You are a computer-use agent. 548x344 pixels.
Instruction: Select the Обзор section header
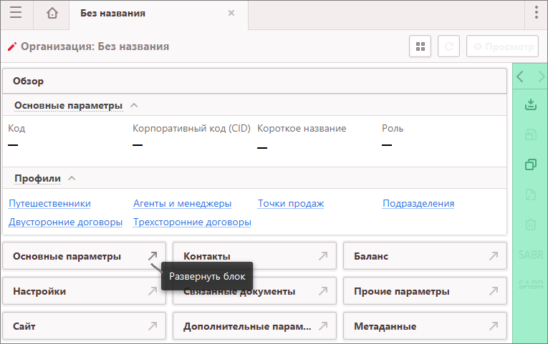coord(29,82)
